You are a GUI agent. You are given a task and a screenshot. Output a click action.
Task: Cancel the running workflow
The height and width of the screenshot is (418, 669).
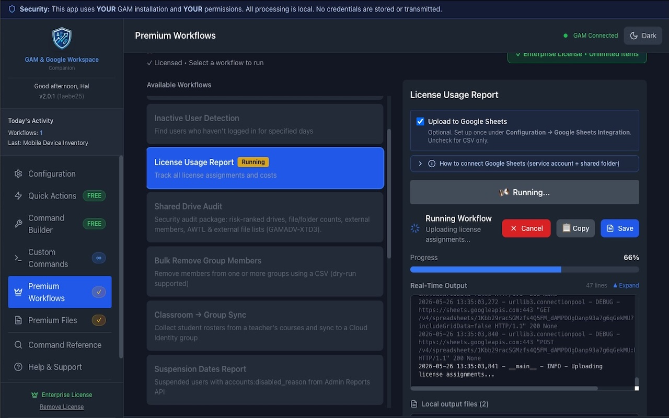(x=526, y=228)
